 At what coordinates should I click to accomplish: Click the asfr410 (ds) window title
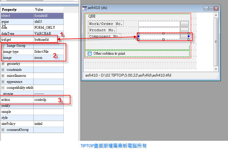pos(97,8)
